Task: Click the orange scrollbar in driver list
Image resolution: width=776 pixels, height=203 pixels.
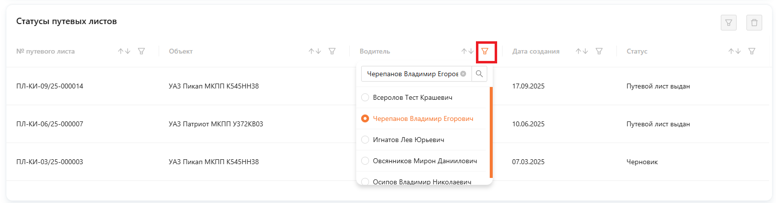Action: coord(491,132)
